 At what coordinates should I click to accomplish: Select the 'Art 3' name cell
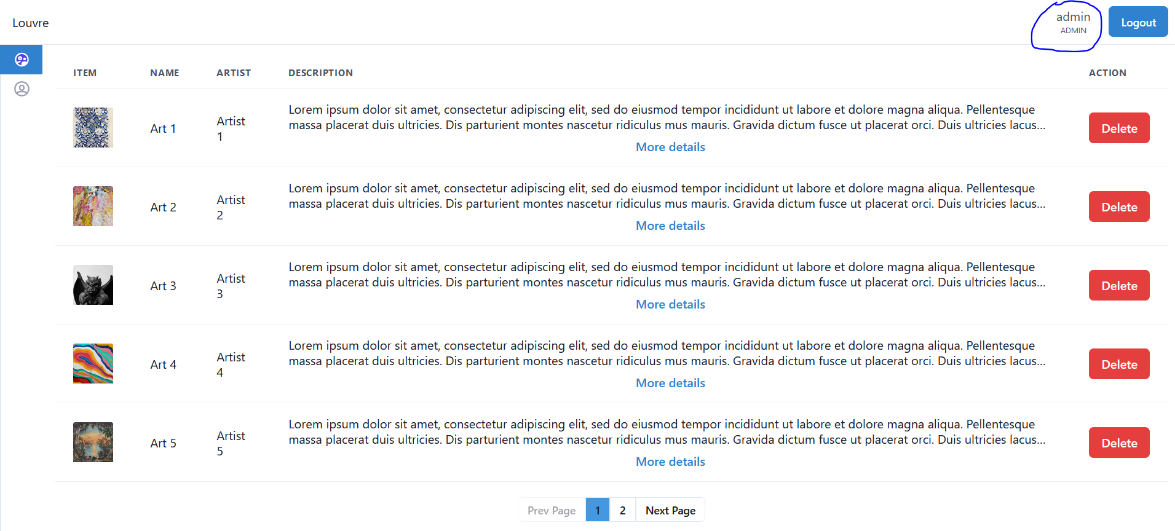163,286
